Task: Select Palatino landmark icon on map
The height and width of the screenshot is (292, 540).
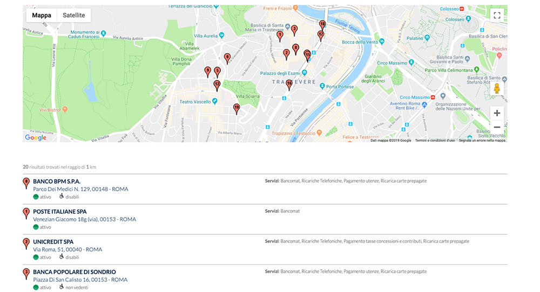Action: point(427,38)
